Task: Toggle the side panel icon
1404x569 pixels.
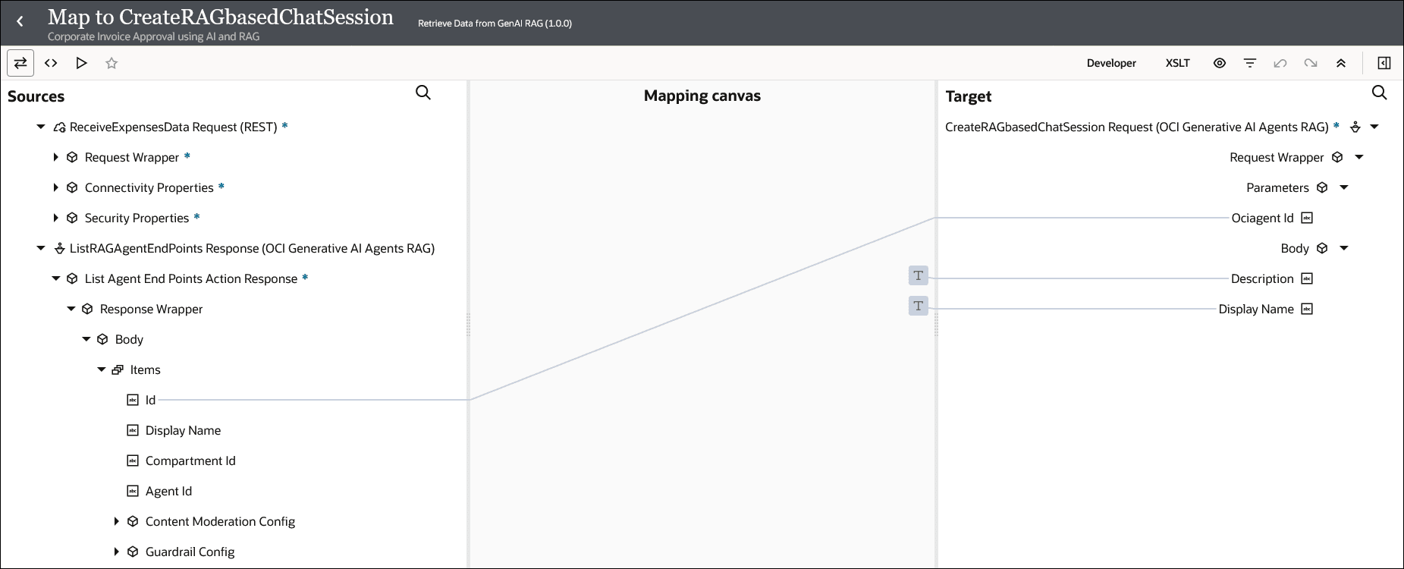Action: coord(1384,63)
